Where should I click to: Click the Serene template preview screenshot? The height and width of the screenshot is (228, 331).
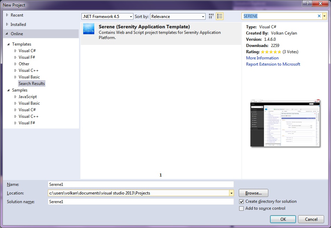285,123
